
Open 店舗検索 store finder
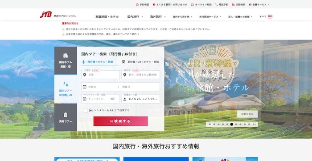pos(239,4)
